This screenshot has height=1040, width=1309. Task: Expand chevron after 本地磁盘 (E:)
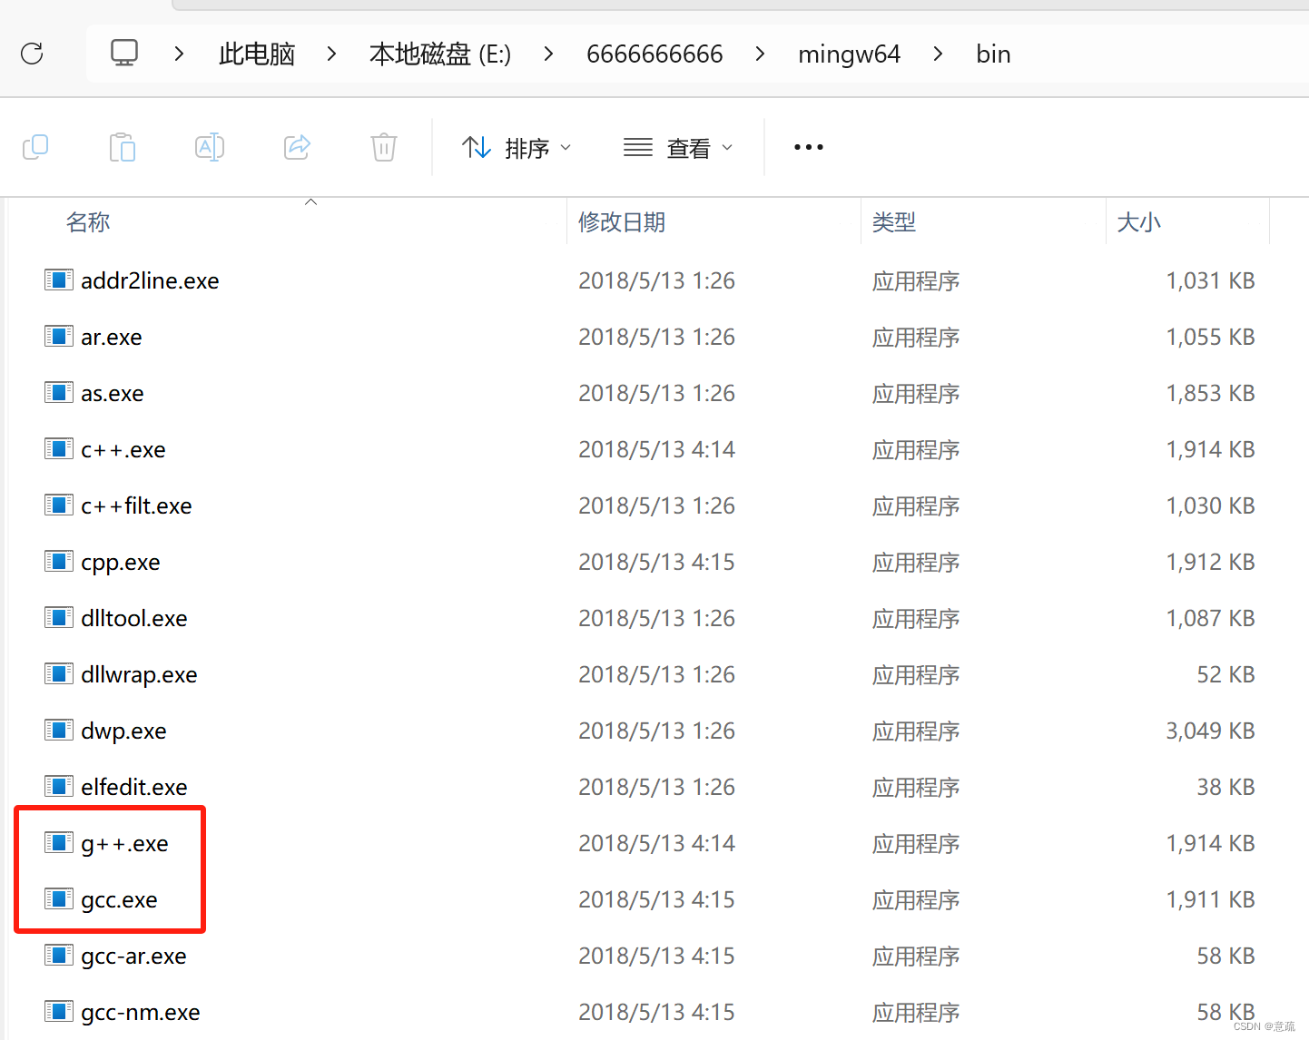click(548, 54)
